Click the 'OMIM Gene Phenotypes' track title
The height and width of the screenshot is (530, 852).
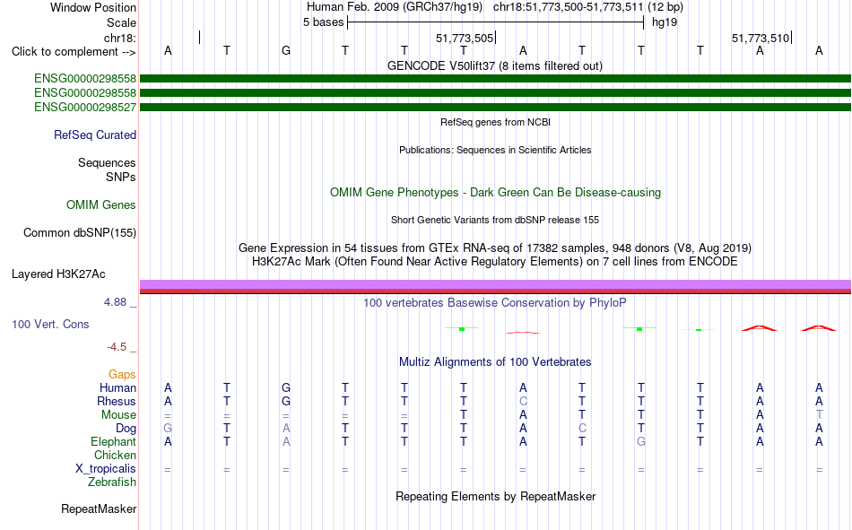(x=495, y=193)
